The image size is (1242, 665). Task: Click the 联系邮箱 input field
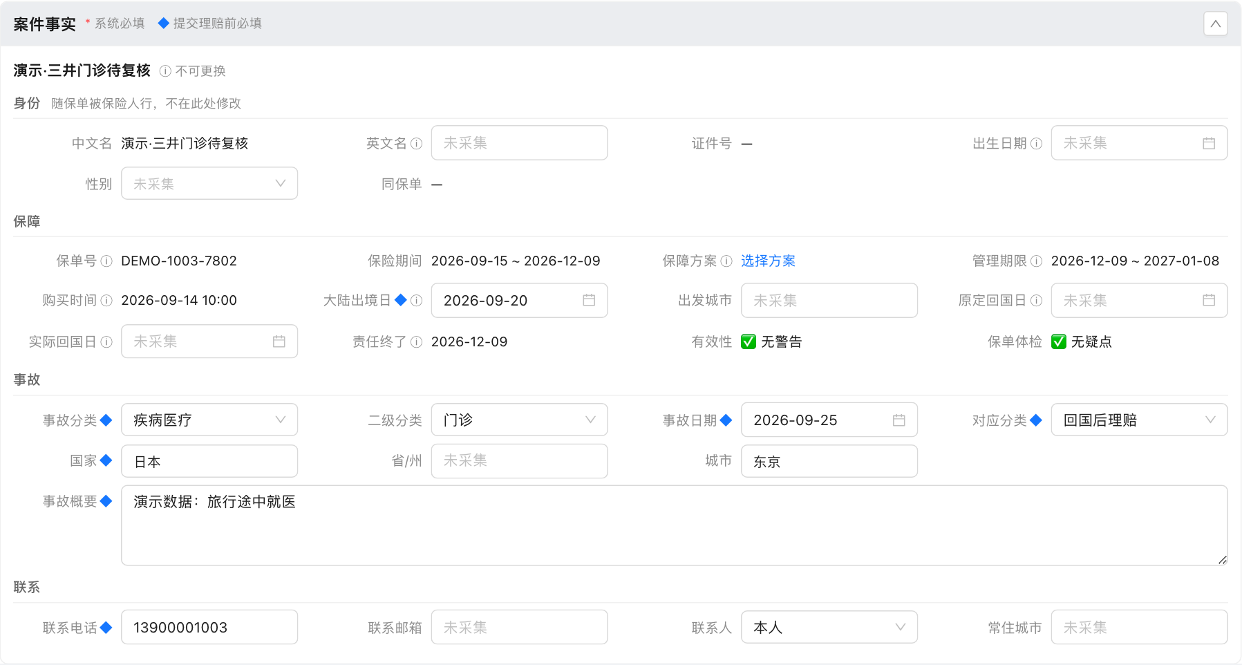[x=519, y=627]
